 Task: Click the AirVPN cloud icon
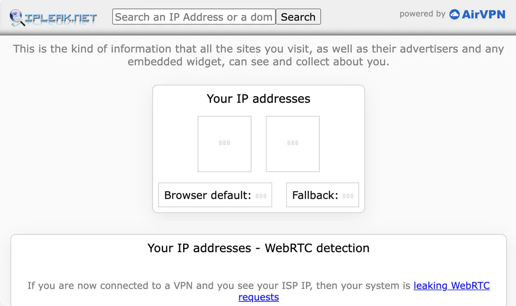454,14
